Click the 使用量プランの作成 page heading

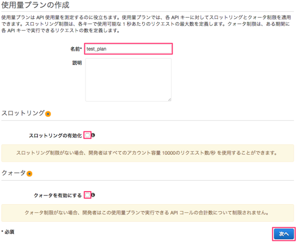36,6
